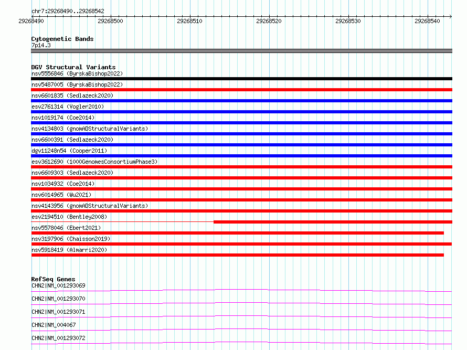467x350 pixels.
Task: Open CHN2|NM_001293070 transcript label
Action: click(x=58, y=299)
